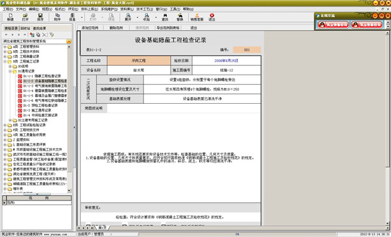The width and height of the screenshot is (391, 237).
Task: Click the D1-1-1 隐蔽工程检查记录 form icon
Action: click(x=20, y=76)
